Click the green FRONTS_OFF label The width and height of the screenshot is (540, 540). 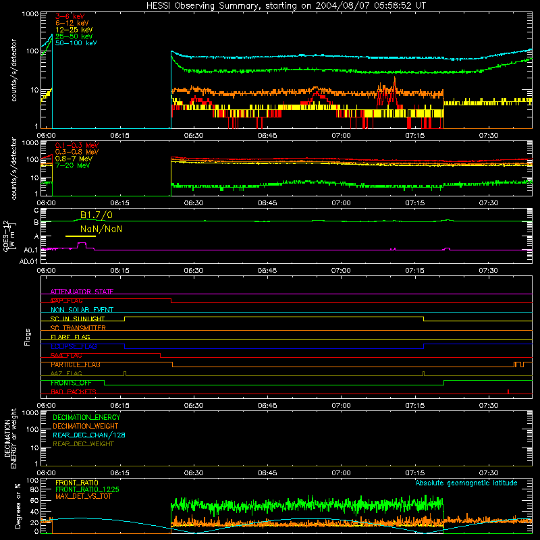tap(71, 383)
